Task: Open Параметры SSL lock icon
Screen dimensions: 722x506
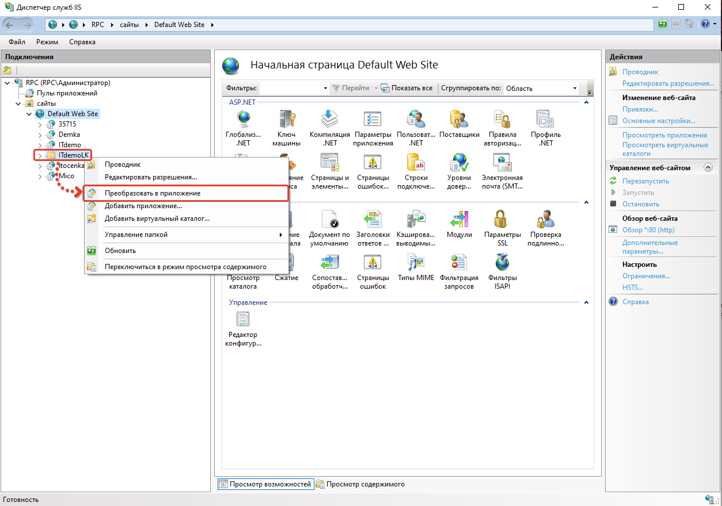Action: click(x=502, y=220)
